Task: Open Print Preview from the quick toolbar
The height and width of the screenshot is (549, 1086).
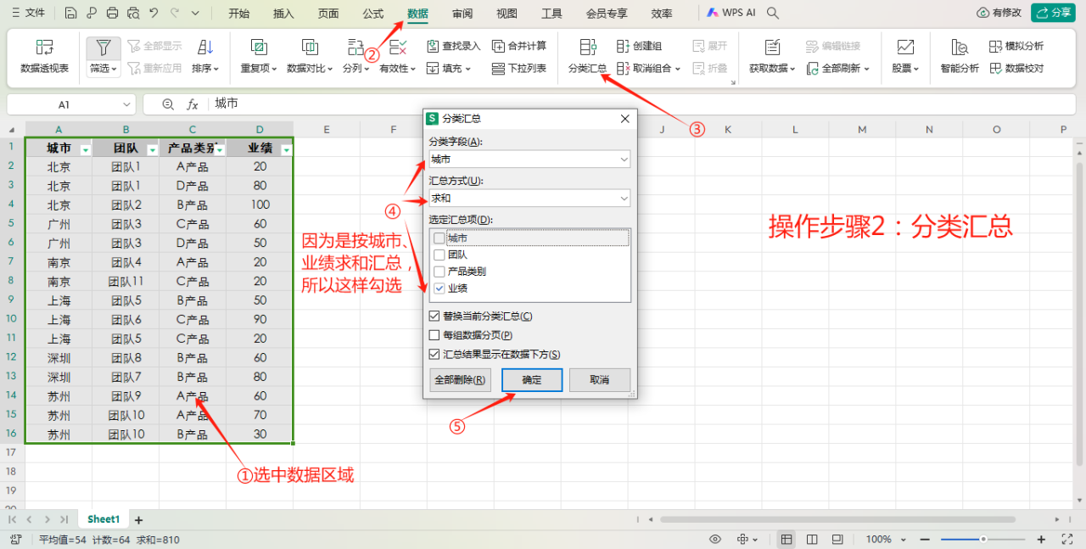Action: tap(133, 13)
